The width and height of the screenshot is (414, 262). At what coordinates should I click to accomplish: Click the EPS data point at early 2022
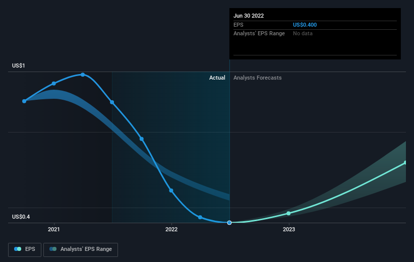(x=171, y=190)
